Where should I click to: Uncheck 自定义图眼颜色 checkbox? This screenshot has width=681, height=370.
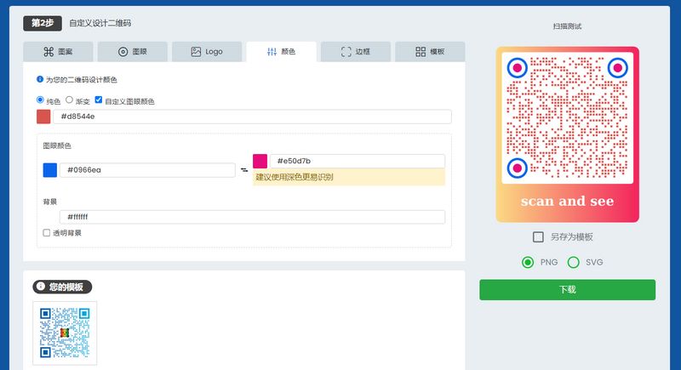click(99, 100)
